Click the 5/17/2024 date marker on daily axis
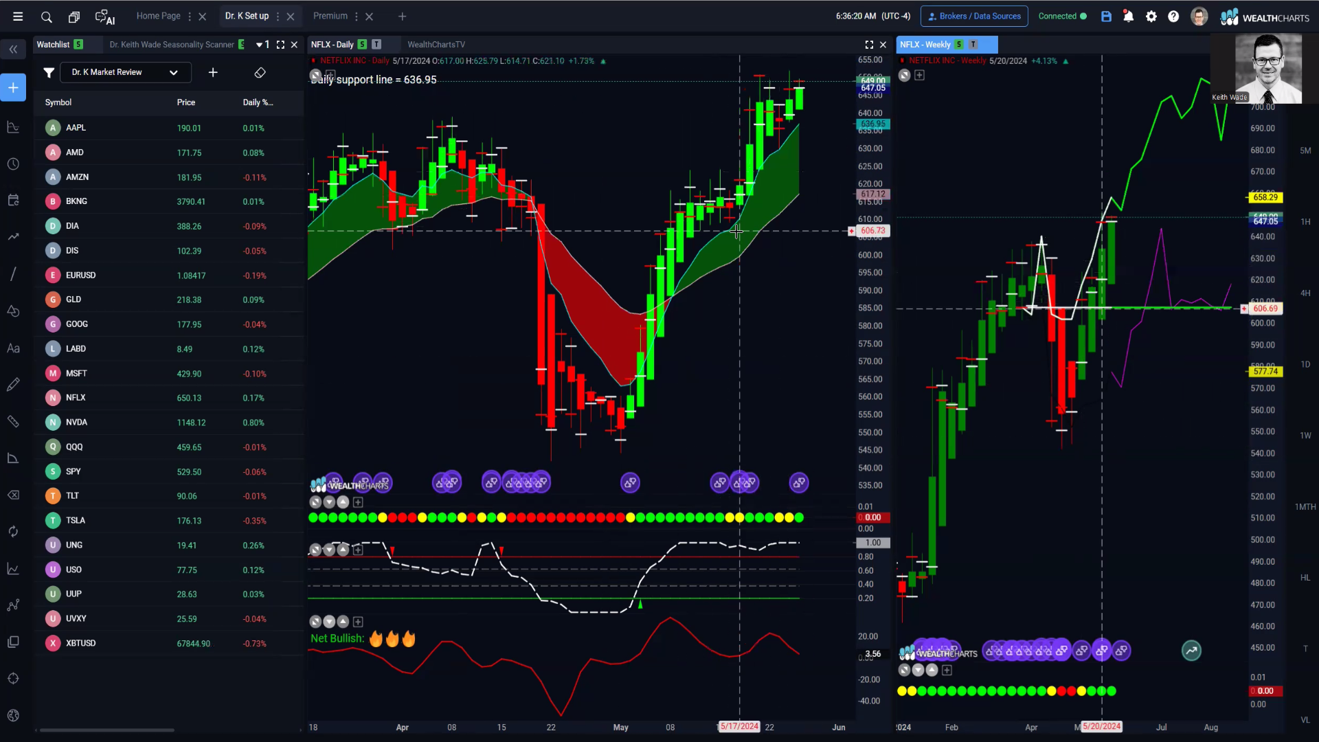This screenshot has height=742, width=1319. pyautogui.click(x=739, y=727)
